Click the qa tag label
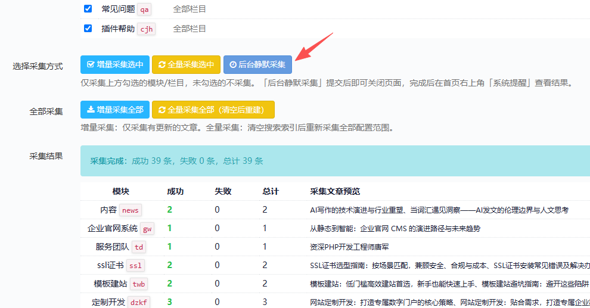Screen dimensions: 590x308 tap(144, 10)
